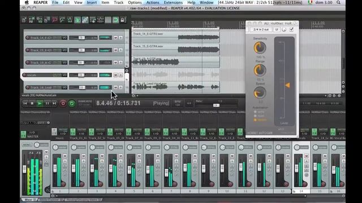Collapse the folder on mixer strip 1
The image size is (362, 203).
pos(53,191)
